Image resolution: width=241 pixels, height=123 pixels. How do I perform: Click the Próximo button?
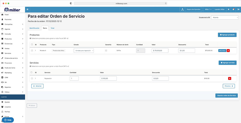(229, 86)
